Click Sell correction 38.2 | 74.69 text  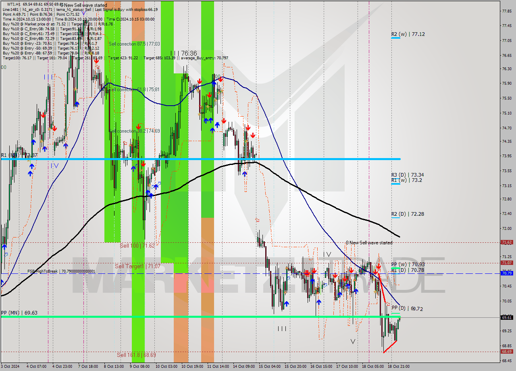pos(134,131)
